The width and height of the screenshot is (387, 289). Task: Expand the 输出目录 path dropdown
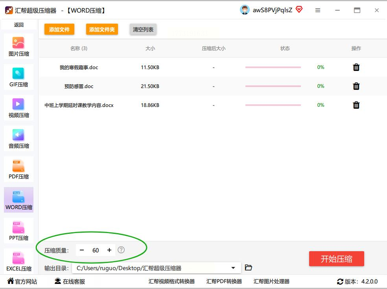tap(233, 268)
